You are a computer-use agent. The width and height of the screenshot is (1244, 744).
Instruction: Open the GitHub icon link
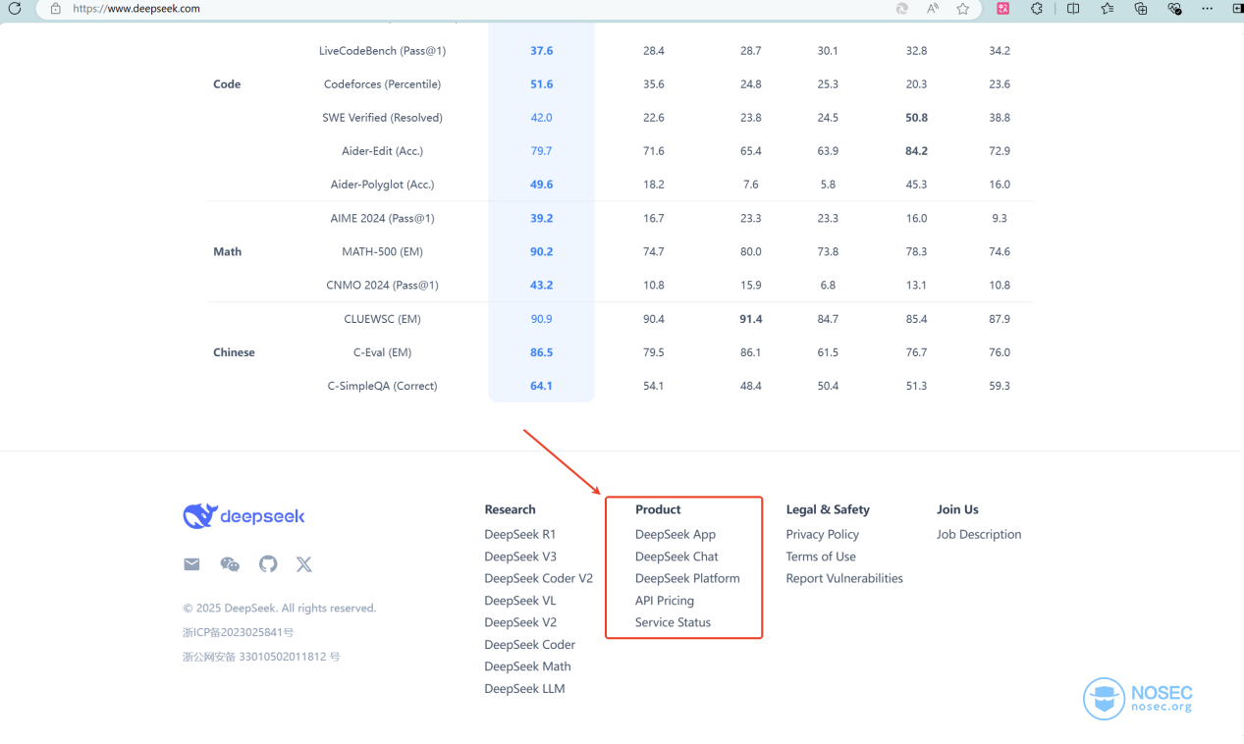click(268, 564)
